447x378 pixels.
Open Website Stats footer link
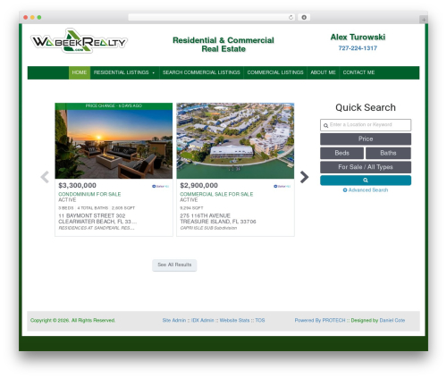234,321
